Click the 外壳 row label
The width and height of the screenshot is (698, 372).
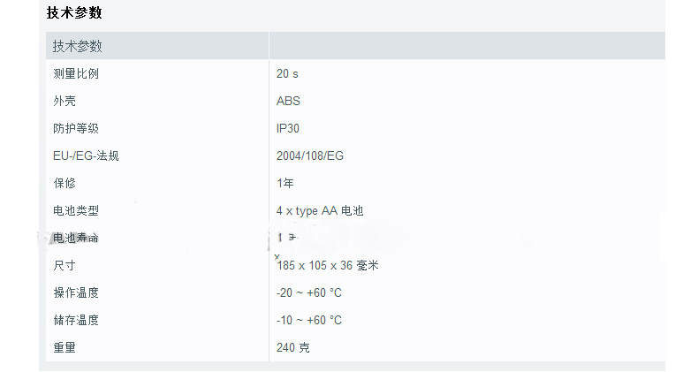(64, 101)
